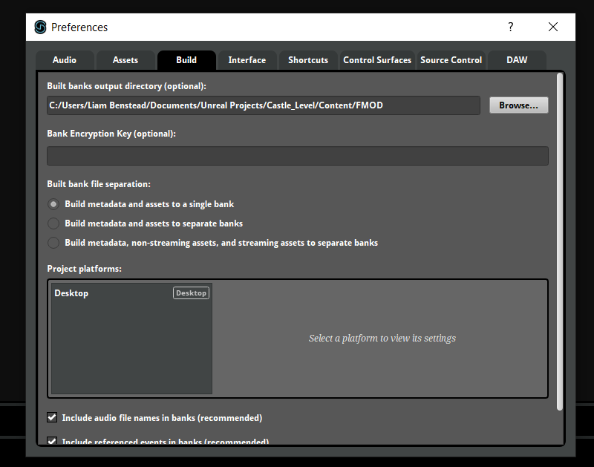Click the built banks output directory field
The width and height of the screenshot is (594, 467).
(264, 105)
